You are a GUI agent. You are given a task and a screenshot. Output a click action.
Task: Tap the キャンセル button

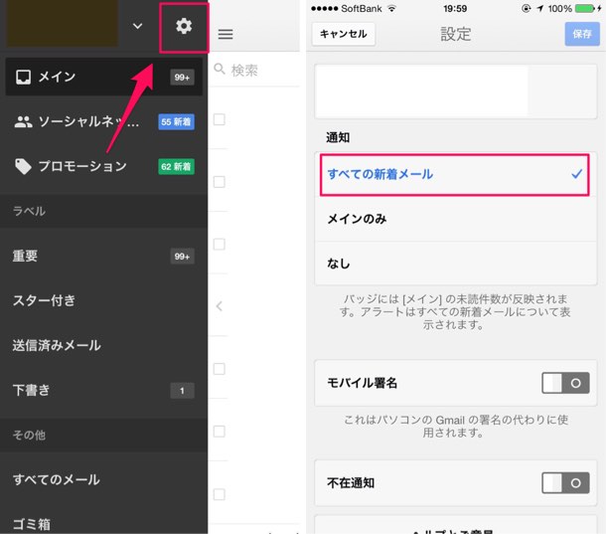point(343,34)
